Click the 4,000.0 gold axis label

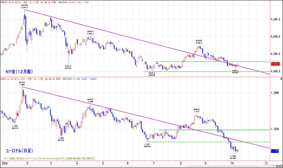click(x=276, y=71)
